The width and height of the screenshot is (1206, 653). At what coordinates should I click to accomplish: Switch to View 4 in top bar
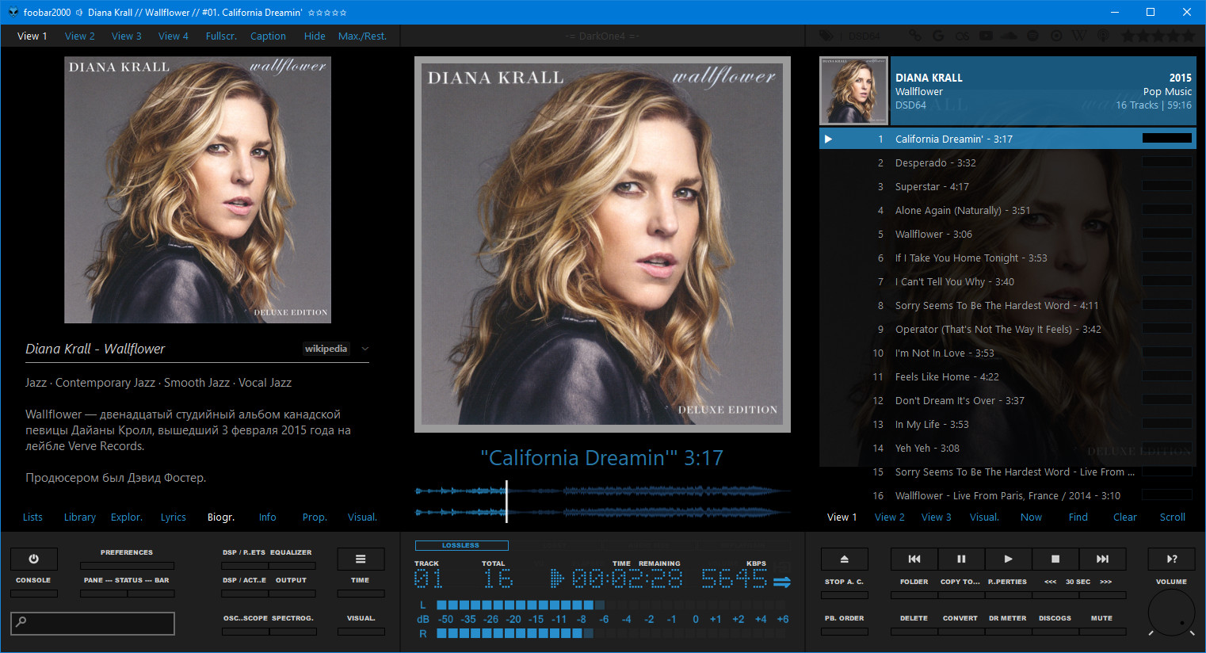(x=174, y=36)
